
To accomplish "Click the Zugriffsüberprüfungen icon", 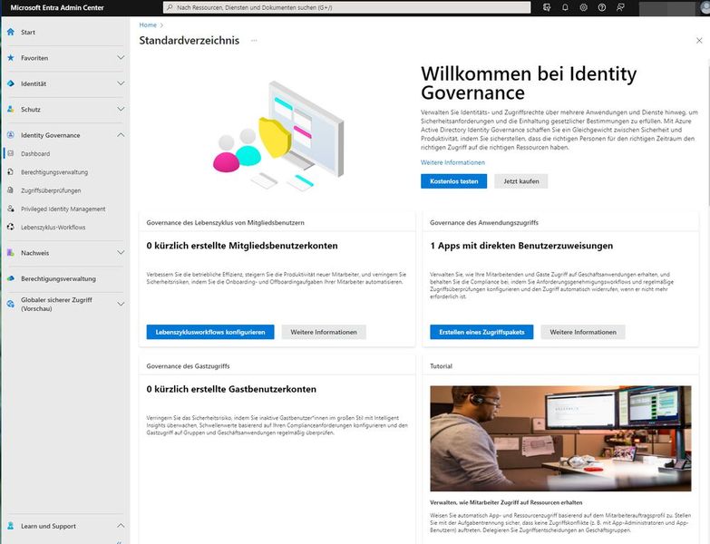I will 11,190.
